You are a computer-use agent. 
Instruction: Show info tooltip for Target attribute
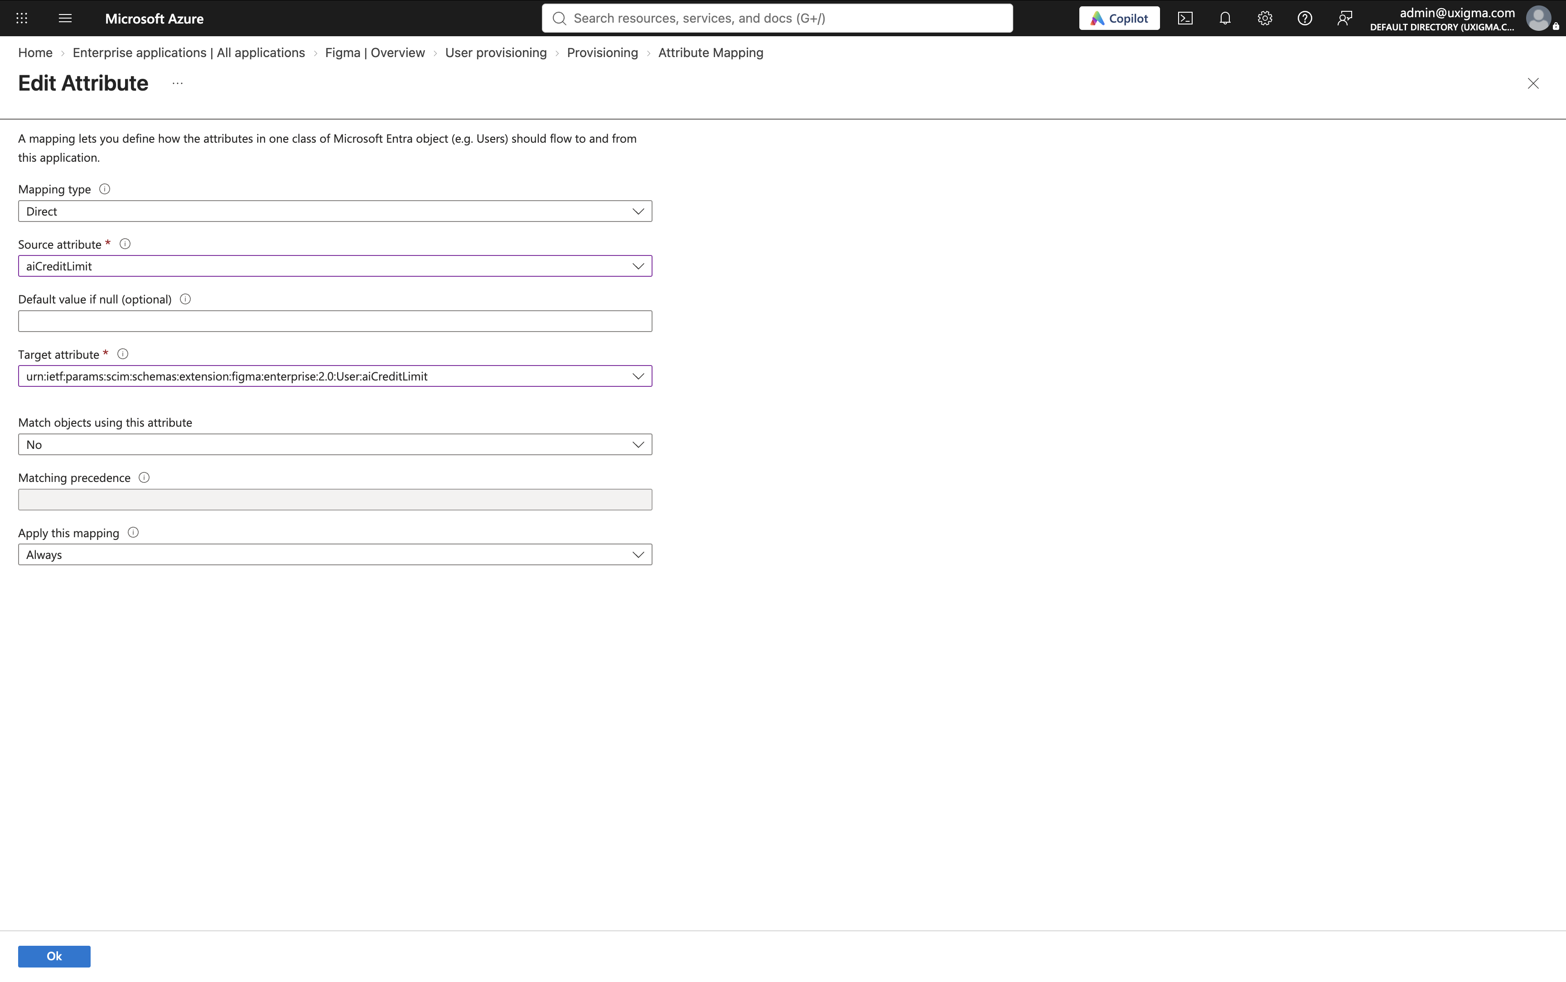[123, 354]
